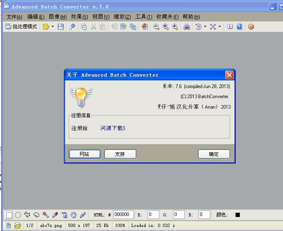283x231 pixels.
Task: Click the orange exit power icon
Action: pyautogui.click(x=251, y=27)
